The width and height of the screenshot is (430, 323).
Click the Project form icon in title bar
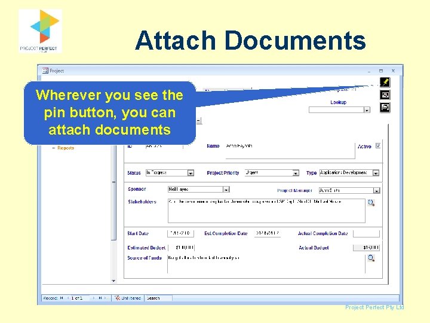[45, 71]
